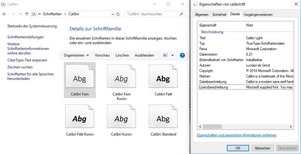Click the refresh button in address bar

click(118, 14)
